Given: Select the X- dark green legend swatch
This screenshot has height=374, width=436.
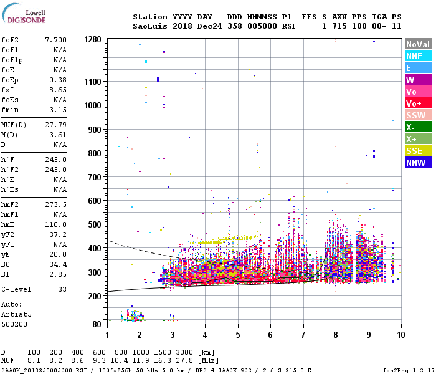Looking at the screenshot, I should click(x=419, y=127).
